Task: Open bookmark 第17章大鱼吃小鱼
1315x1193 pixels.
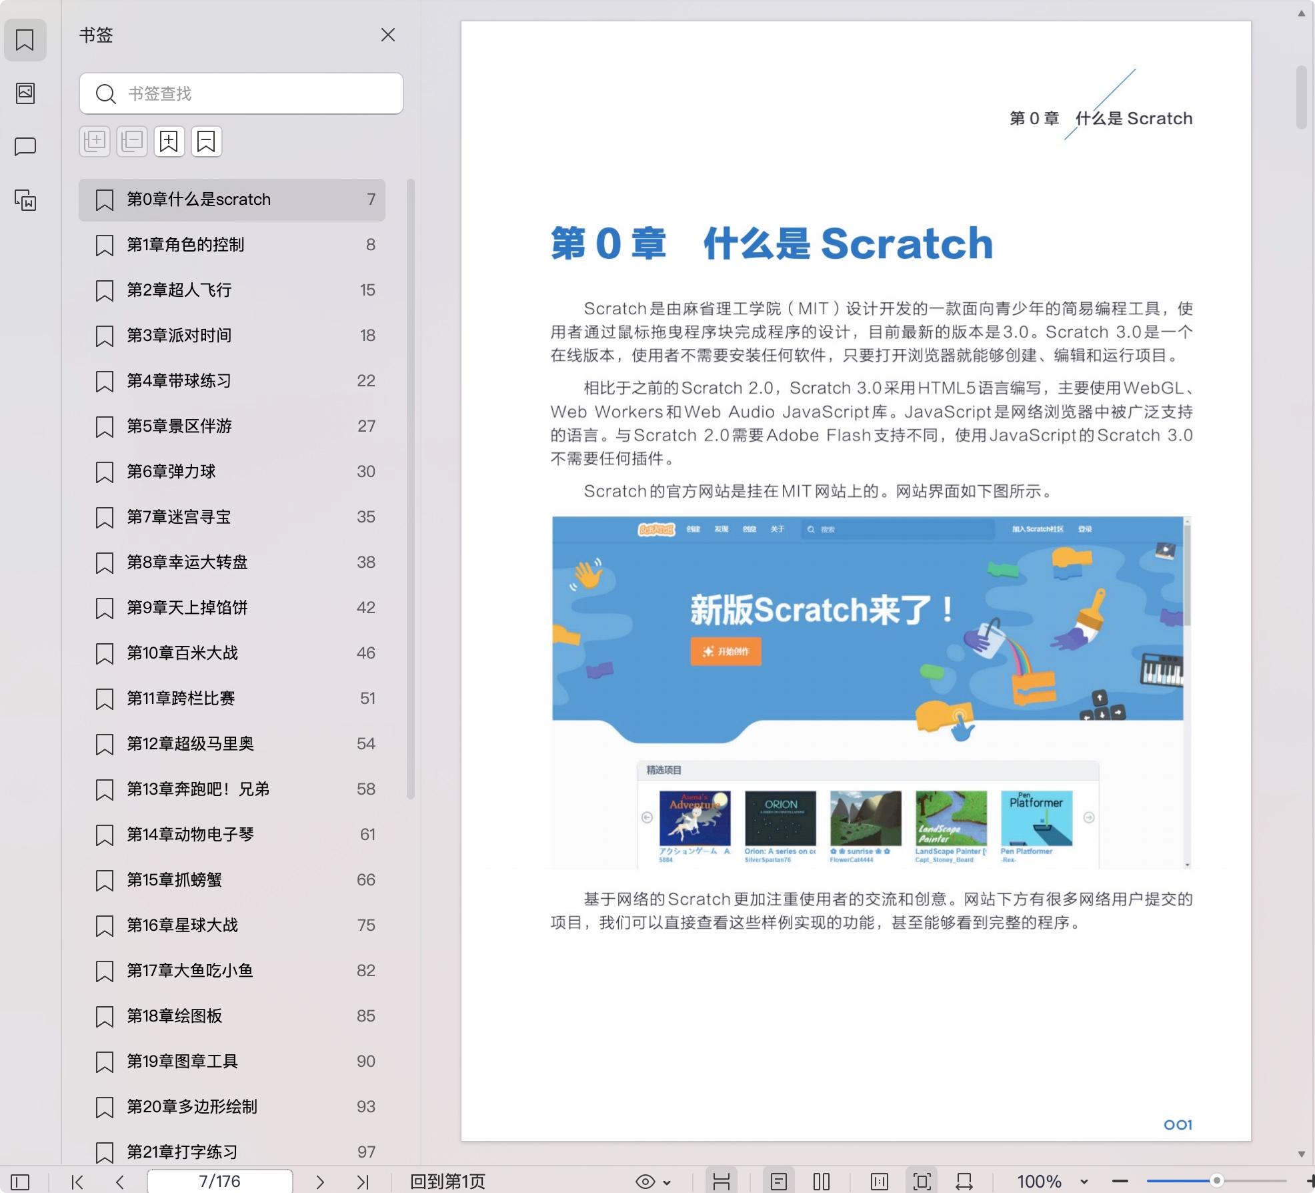Action: pyautogui.click(x=232, y=971)
